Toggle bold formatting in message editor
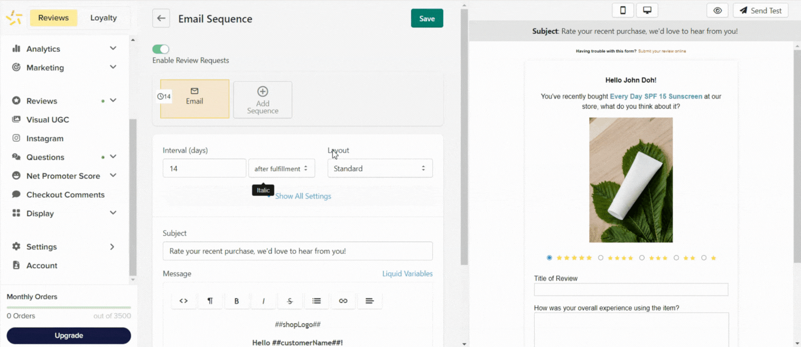 pyautogui.click(x=237, y=301)
